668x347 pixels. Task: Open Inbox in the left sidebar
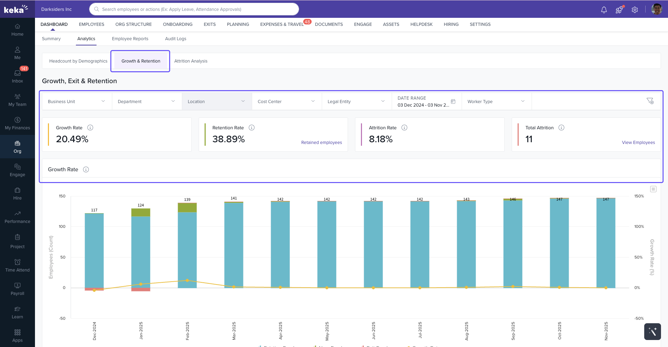pos(17,76)
